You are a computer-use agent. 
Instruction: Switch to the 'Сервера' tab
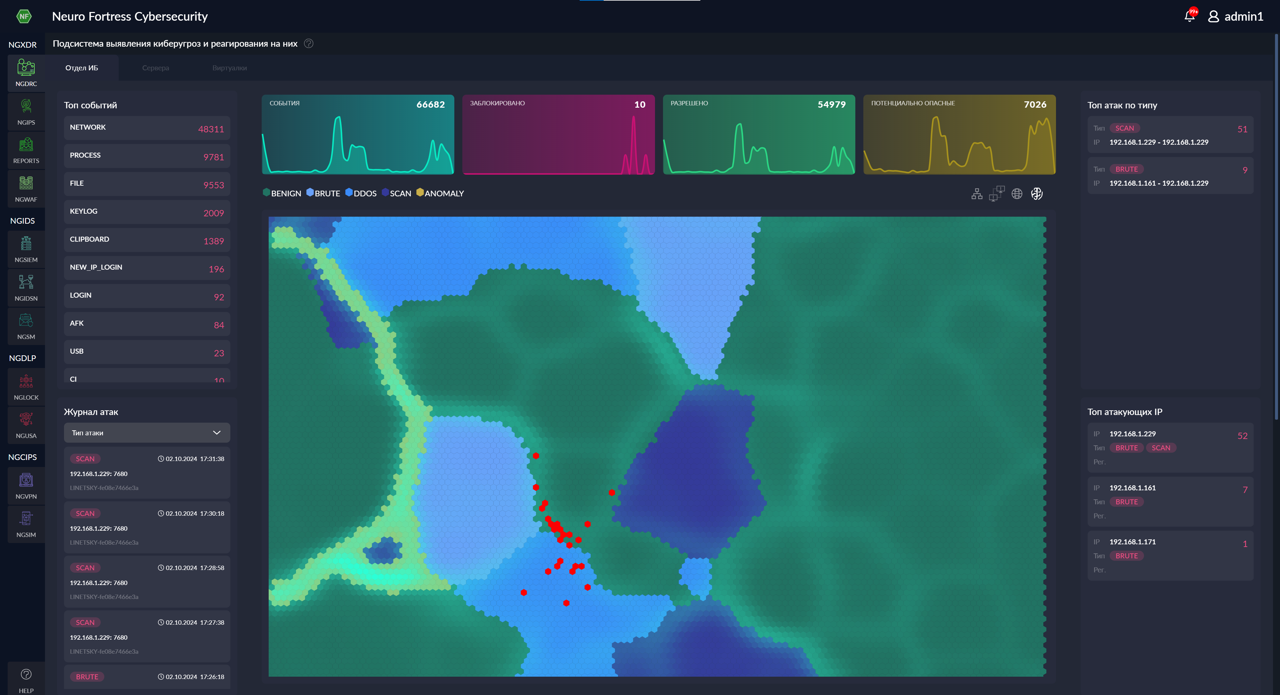[155, 68]
